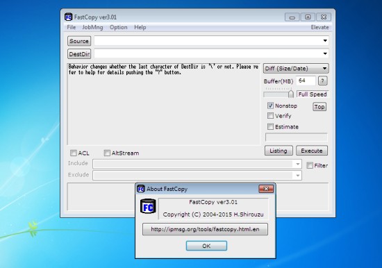
Task: Enable the Verify checkbox
Action: click(x=270, y=115)
